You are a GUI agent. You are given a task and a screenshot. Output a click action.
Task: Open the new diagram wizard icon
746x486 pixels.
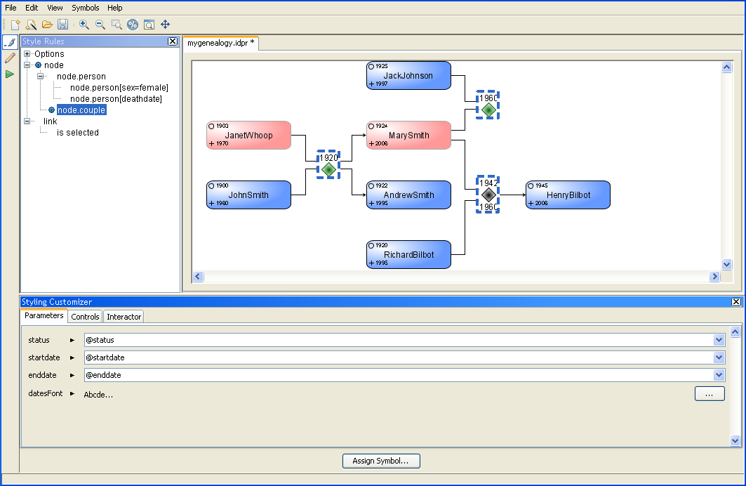31,25
